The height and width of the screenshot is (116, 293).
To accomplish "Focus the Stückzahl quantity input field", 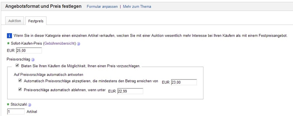I will pyautogui.click(x=16, y=111).
